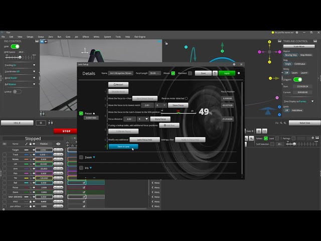Click the edit icon in the Zoom timeline row
Image resolution: width=321 pixels, height=241 pixels.
click(x=84, y=192)
